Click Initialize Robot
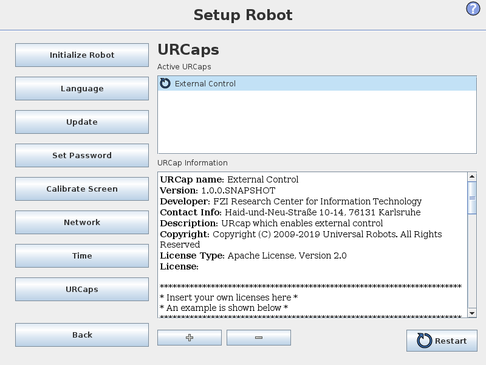 point(81,55)
